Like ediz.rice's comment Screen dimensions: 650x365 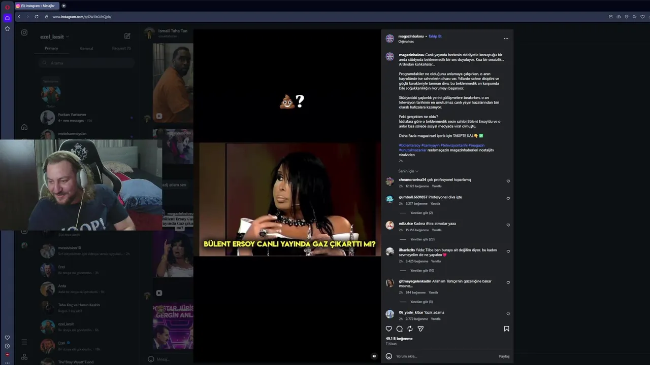point(508,225)
